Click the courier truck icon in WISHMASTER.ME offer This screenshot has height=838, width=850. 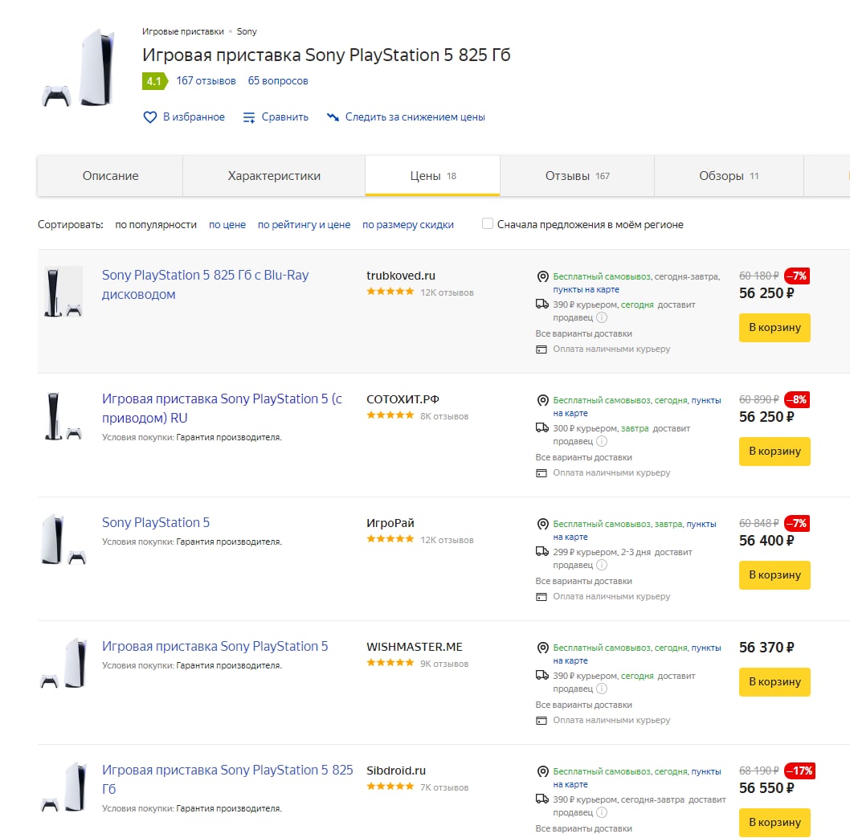click(x=542, y=675)
